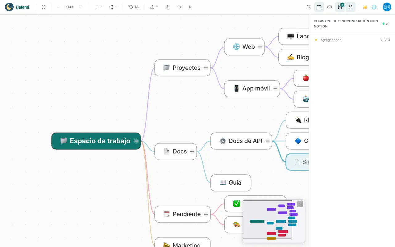Screen dimensions: 395x247
Task: Open notifications bell
Action: click(351, 7)
